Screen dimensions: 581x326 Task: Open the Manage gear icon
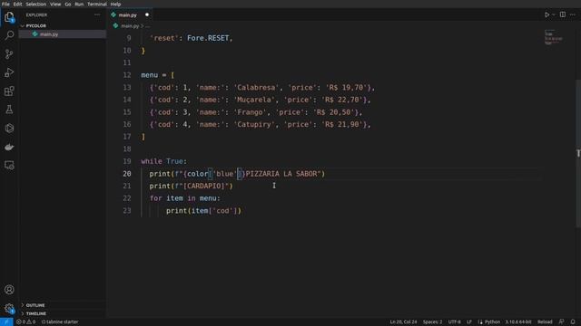(x=9, y=308)
